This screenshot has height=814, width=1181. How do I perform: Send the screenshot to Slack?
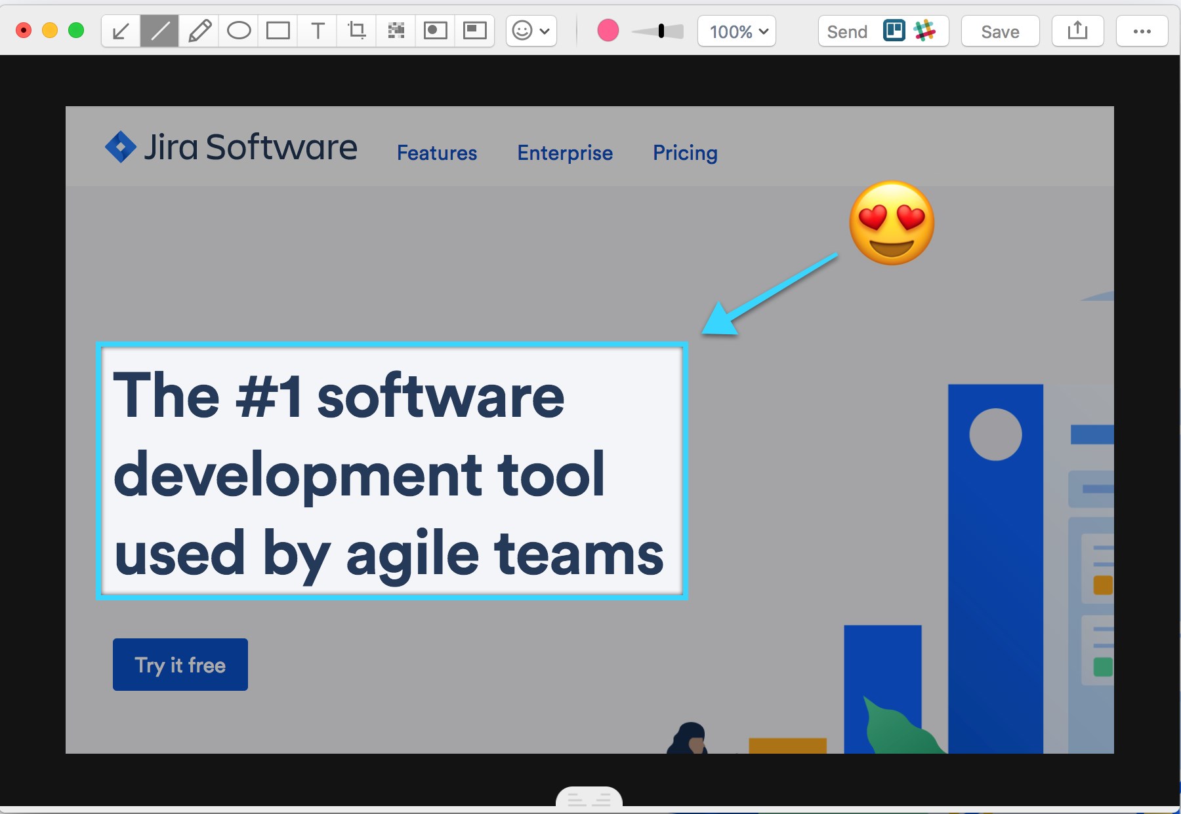coord(924,31)
